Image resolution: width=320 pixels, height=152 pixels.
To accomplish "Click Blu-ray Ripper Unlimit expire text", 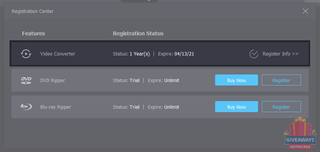I will [x=172, y=107].
